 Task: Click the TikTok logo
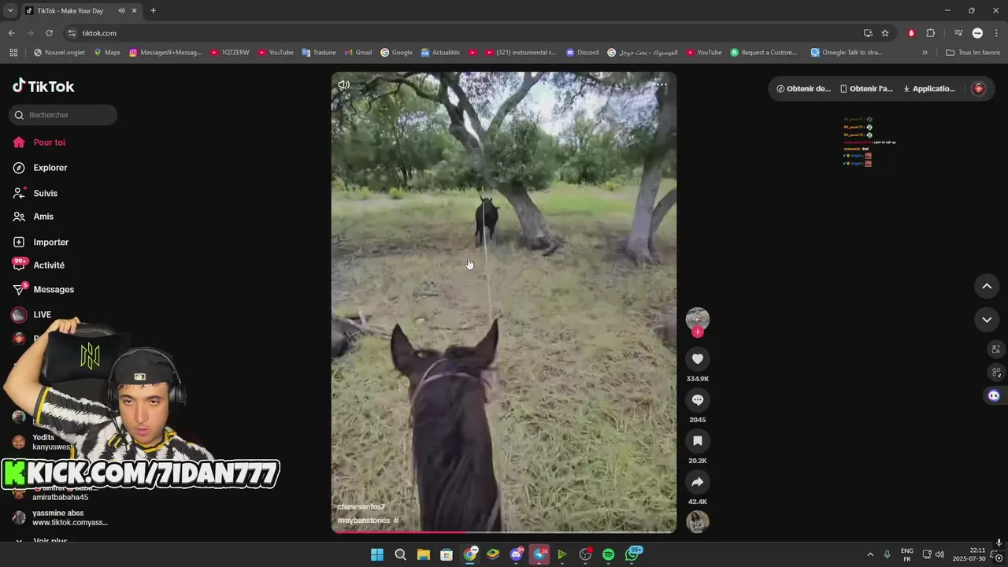[x=43, y=87]
